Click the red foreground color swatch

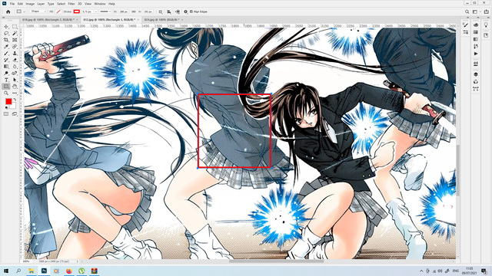8,101
